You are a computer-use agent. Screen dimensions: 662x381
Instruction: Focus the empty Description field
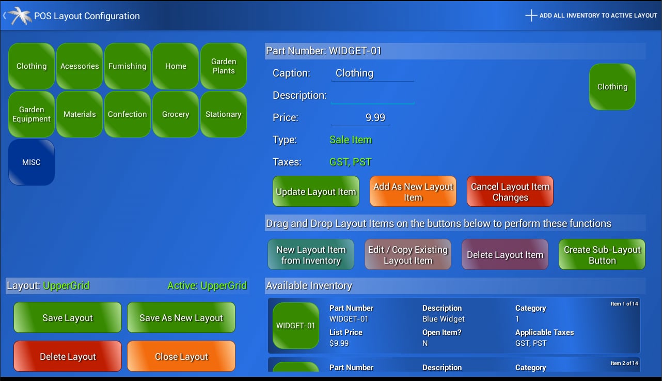pyautogui.click(x=372, y=96)
